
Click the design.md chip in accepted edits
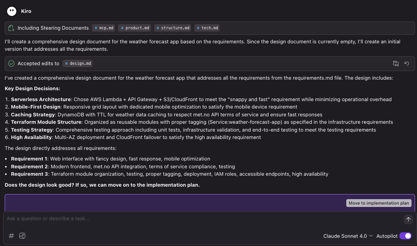point(77,63)
